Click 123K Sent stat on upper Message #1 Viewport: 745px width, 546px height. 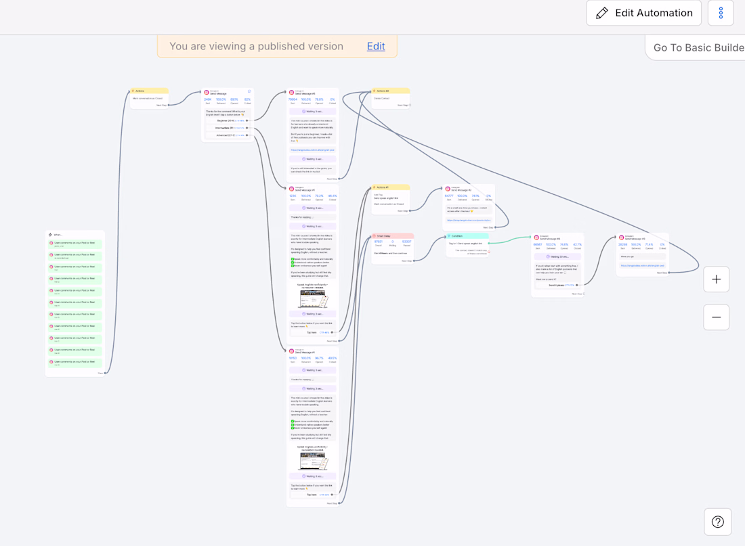[293, 197]
